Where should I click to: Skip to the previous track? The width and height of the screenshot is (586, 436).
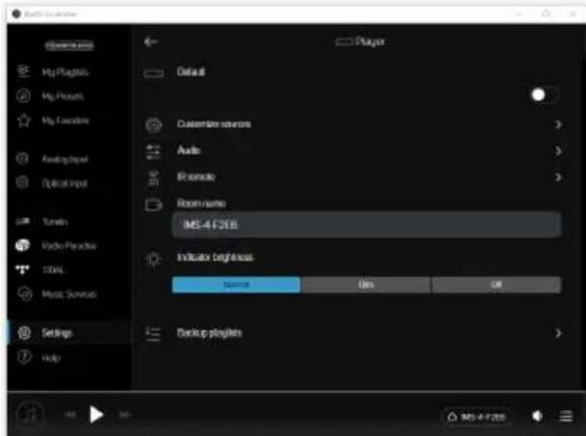point(70,414)
